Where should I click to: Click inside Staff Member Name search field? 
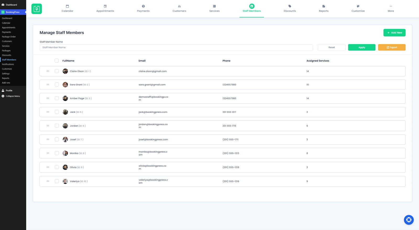[x=176, y=47]
